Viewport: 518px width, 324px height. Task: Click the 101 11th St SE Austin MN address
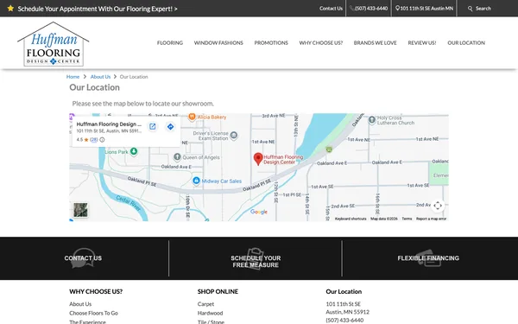click(424, 9)
